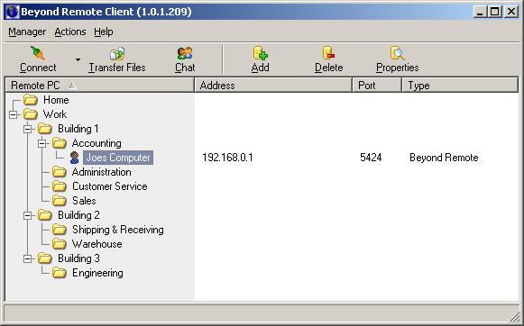
Task: Click the Add database icon
Action: (261, 53)
